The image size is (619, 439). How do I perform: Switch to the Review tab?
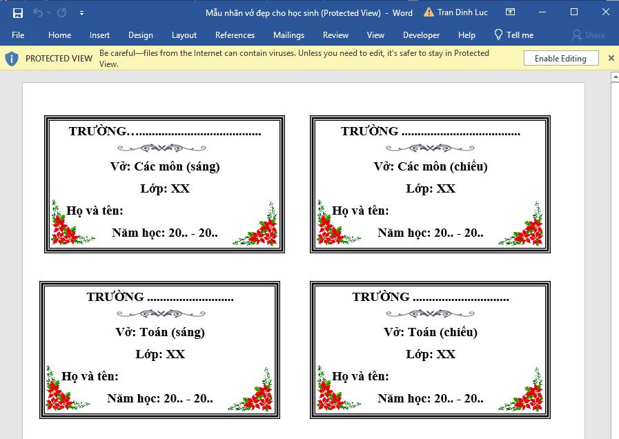point(335,35)
